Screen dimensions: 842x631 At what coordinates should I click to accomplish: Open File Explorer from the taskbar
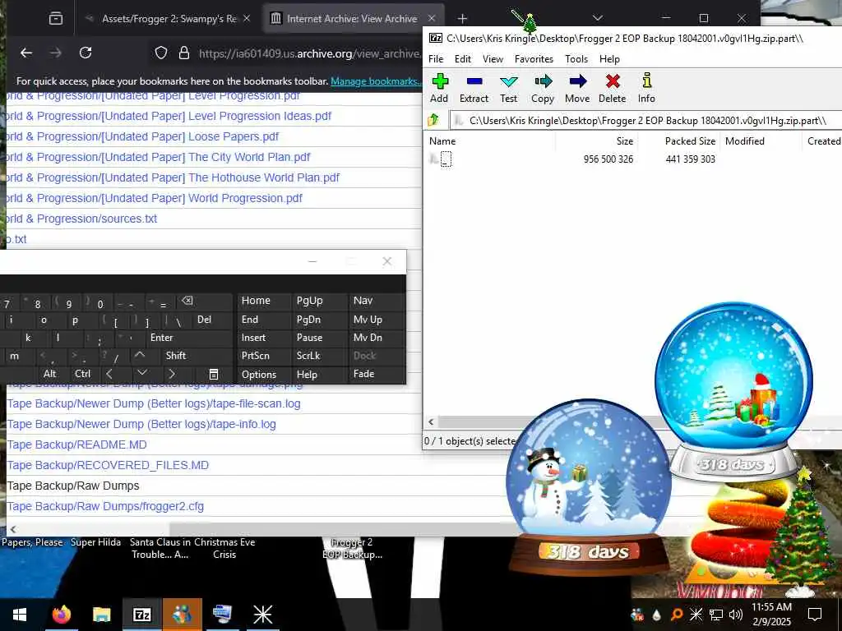[x=101, y=615]
